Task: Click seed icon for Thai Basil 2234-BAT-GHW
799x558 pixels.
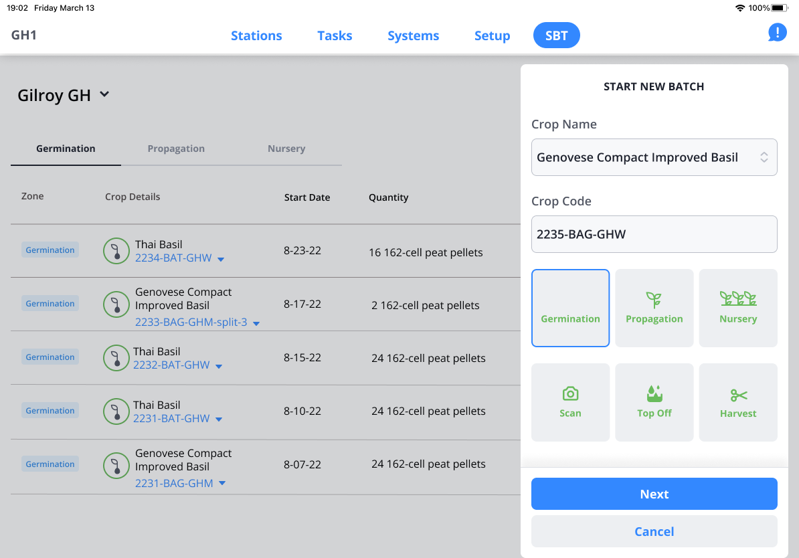Action: pyautogui.click(x=116, y=251)
